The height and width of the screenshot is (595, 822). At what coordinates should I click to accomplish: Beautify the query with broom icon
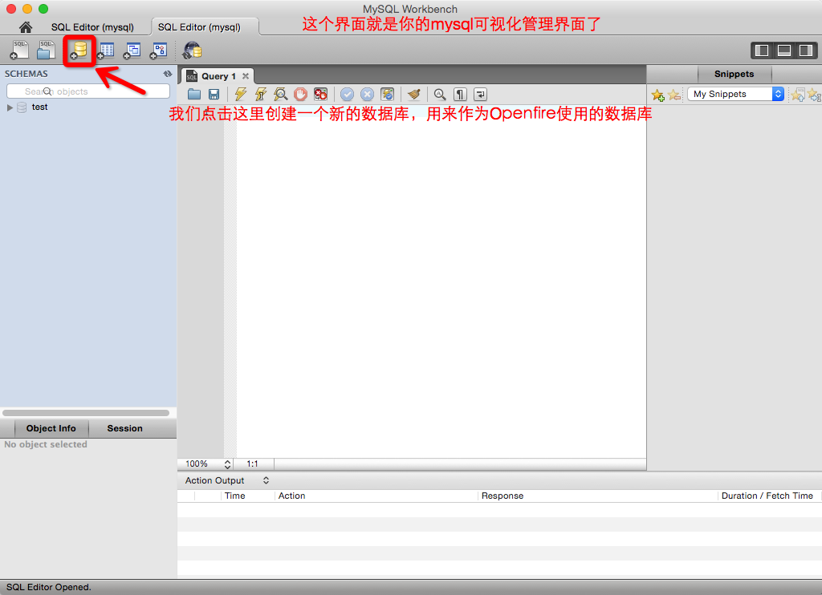(x=414, y=95)
